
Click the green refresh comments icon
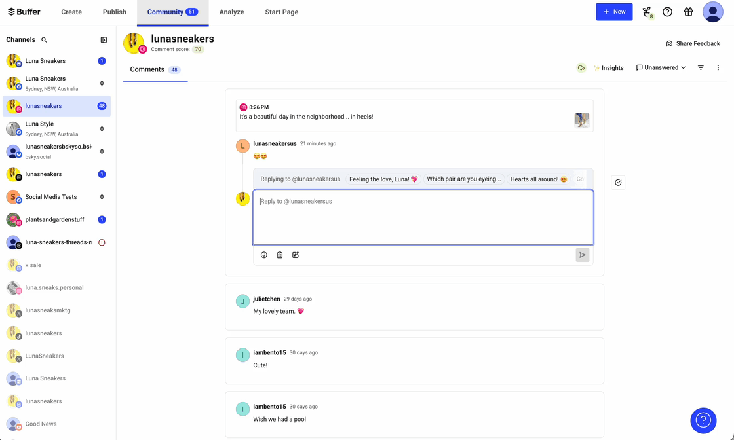coord(581,68)
